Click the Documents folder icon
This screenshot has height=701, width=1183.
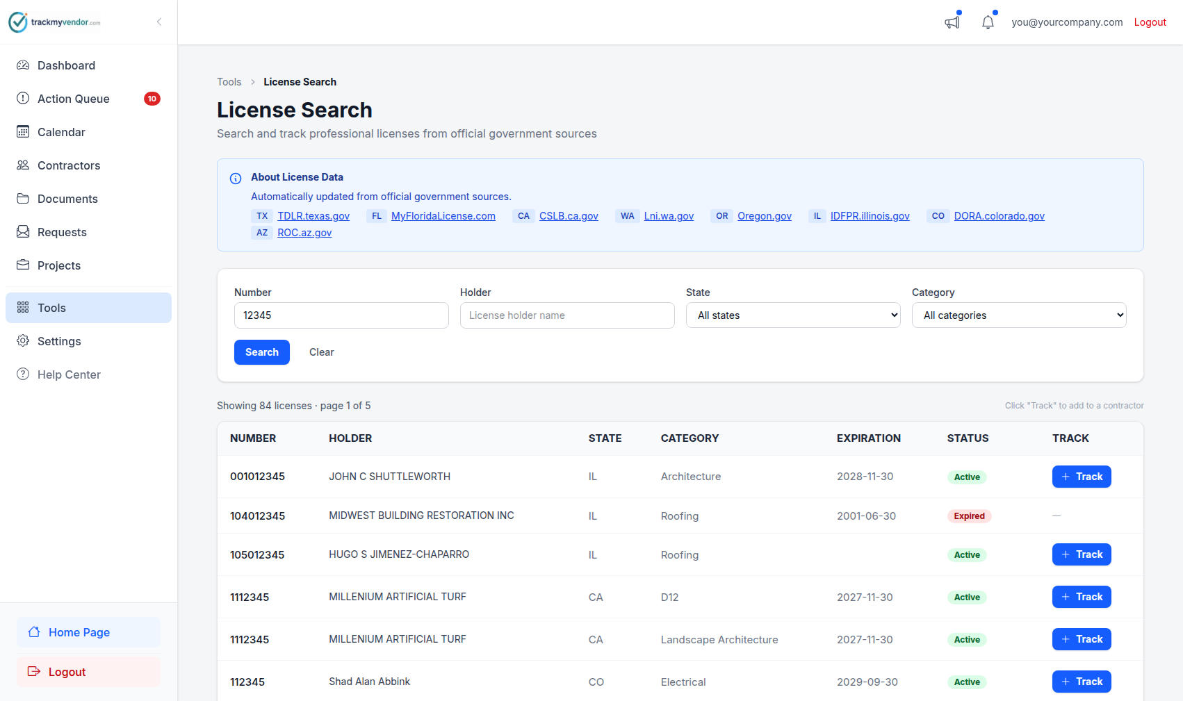23,199
